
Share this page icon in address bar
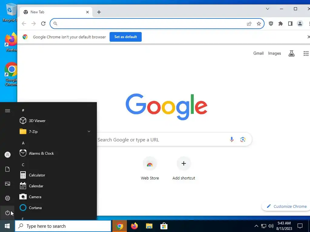click(249, 24)
